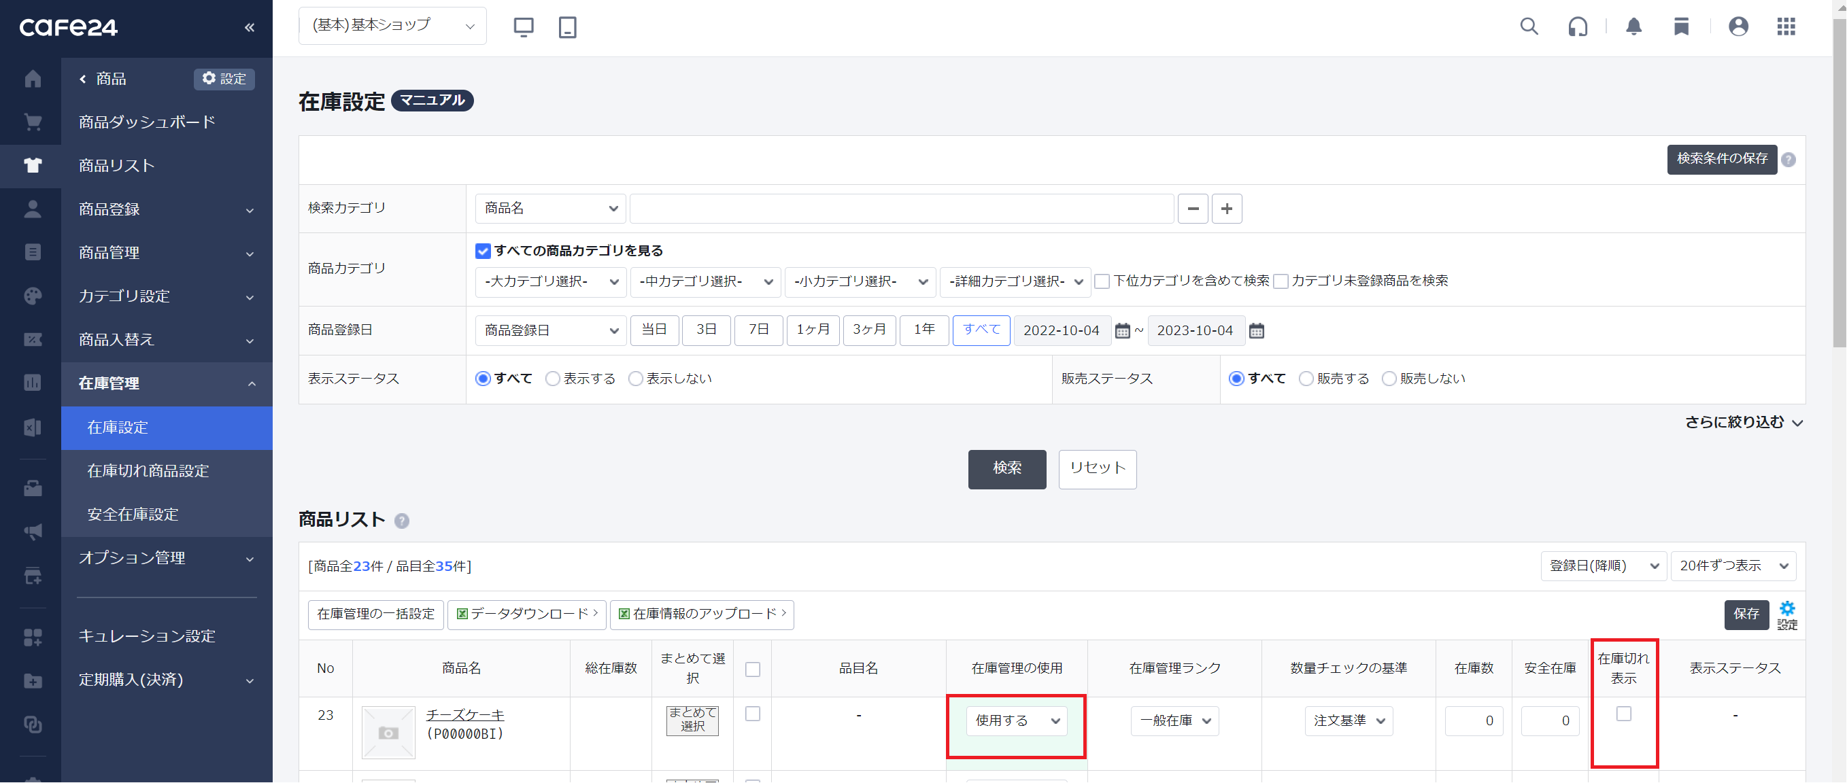Viewport: 1847px width, 783px height.
Task: Open the (基本)基本ショップ shop selector
Action: [x=392, y=26]
